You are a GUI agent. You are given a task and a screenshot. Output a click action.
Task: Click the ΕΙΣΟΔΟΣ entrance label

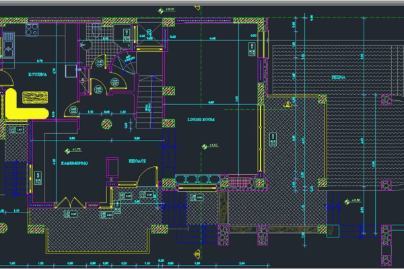(x=139, y=161)
